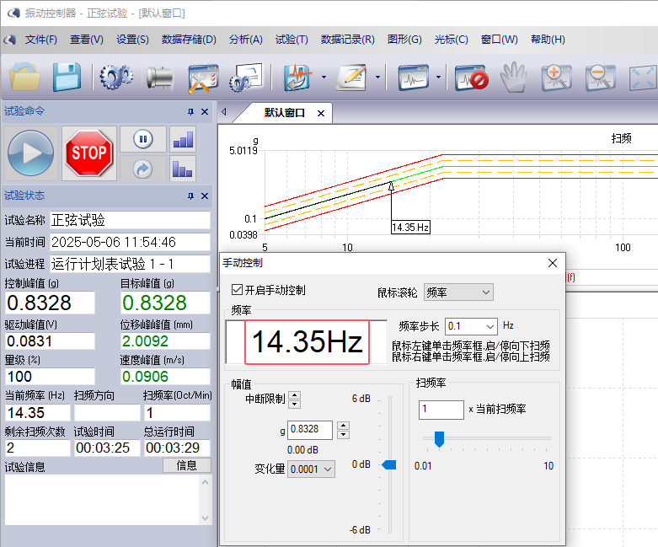Expand dropdown arrow next to waveform replay icon
This screenshot has width=658, height=547.
pyautogui.click(x=324, y=78)
